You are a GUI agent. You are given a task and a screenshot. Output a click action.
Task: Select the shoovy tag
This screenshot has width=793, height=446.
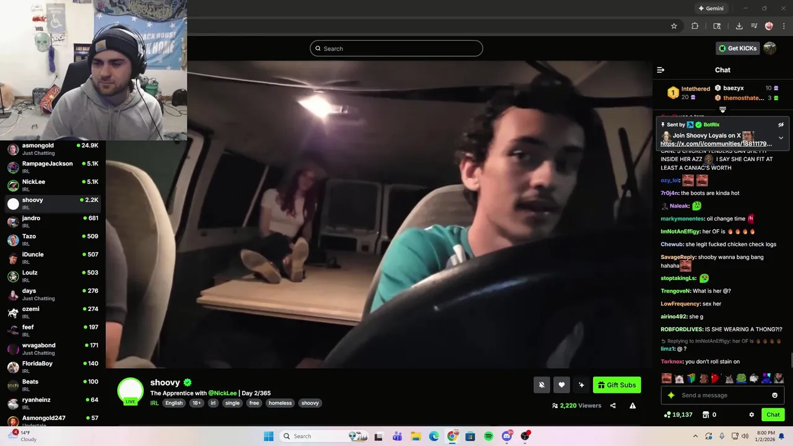tap(310, 403)
